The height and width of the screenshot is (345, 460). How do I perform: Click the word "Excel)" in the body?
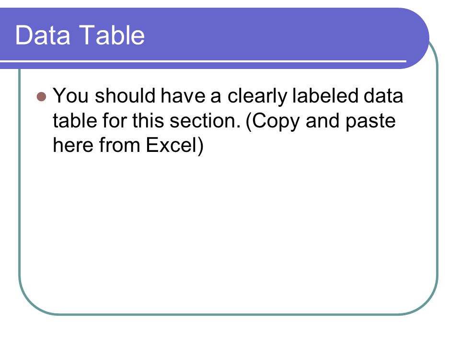(175, 145)
